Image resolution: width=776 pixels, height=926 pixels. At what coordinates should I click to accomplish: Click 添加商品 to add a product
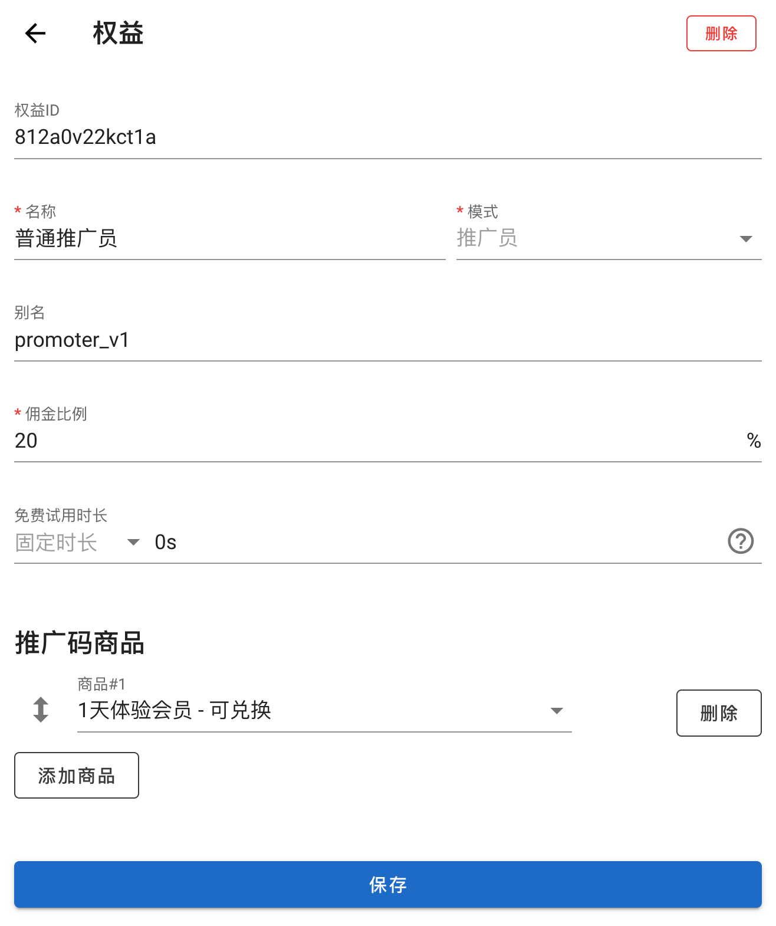[76, 776]
